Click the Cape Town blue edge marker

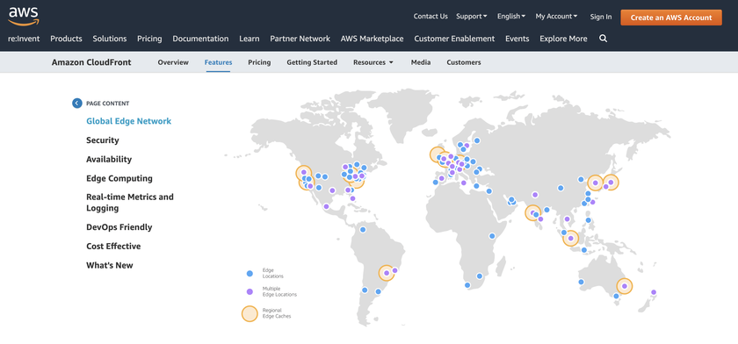467,285
